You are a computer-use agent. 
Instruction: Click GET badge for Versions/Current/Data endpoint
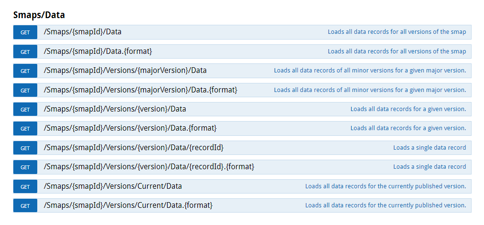(25, 186)
